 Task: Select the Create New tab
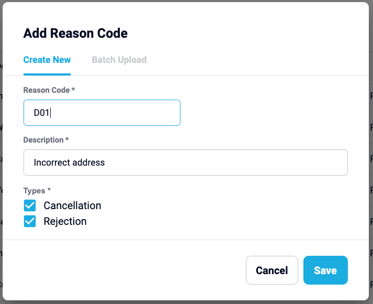[x=47, y=60]
